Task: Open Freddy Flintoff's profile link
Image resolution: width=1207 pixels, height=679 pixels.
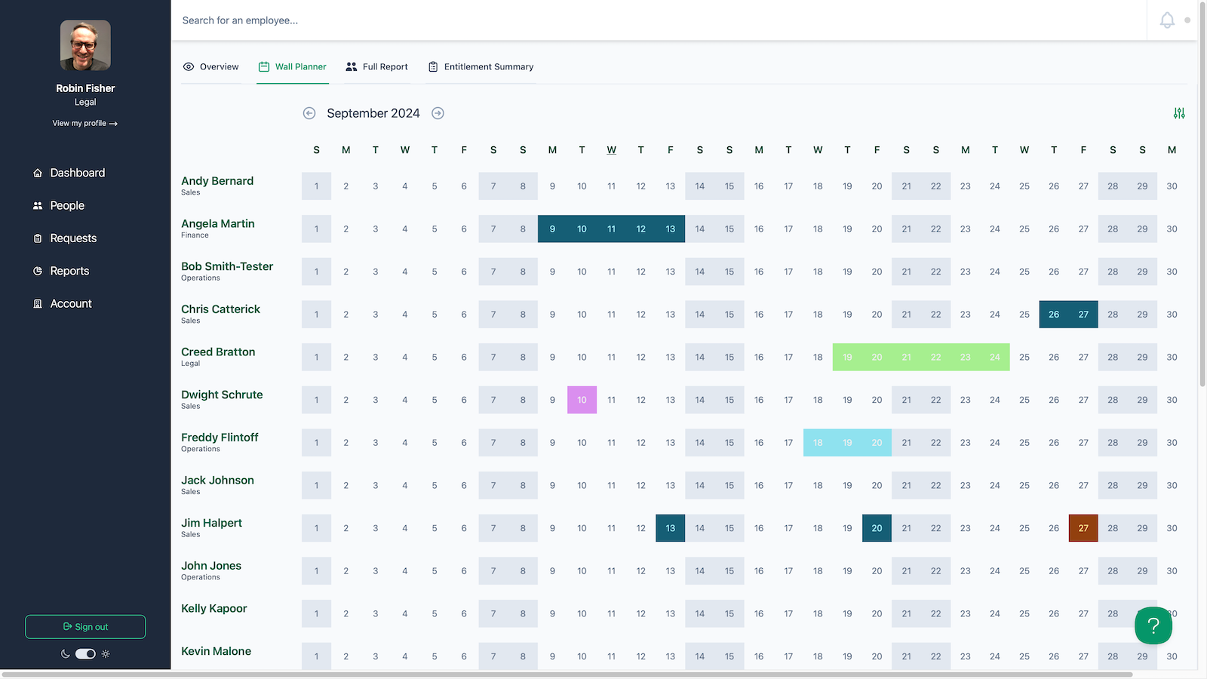Action: click(220, 438)
